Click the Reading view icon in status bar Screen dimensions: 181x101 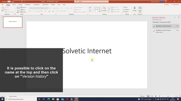tap(156, 96)
